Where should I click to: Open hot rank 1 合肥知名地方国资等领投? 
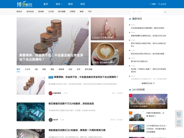(x=148, y=101)
